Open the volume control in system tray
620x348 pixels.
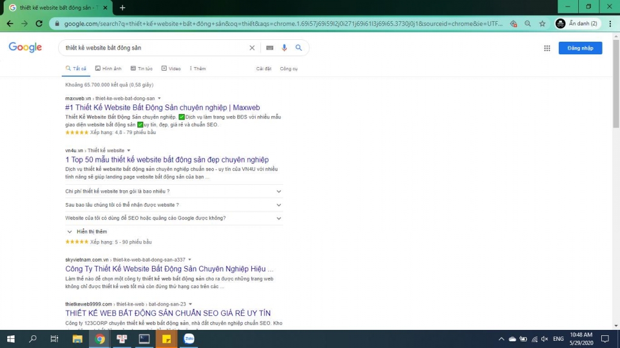pyautogui.click(x=544, y=339)
